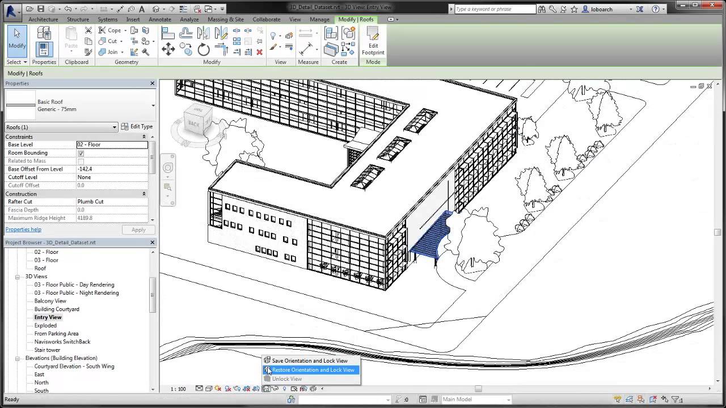Choose Save Orientation and Lock View

311,360
